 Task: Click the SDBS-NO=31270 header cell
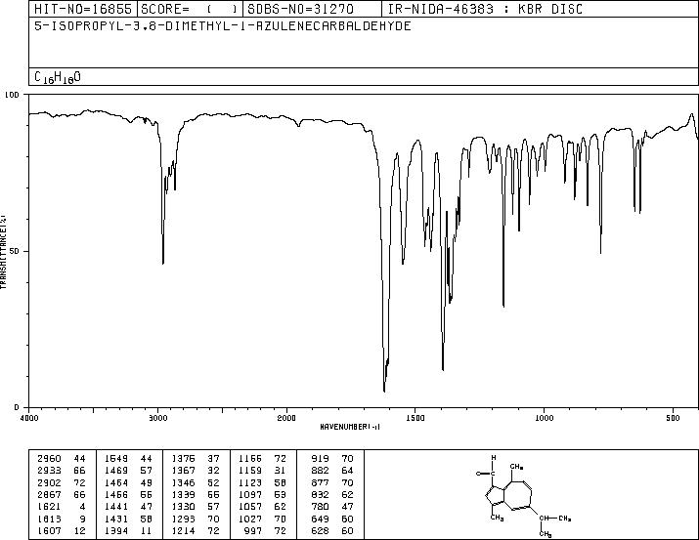312,9
